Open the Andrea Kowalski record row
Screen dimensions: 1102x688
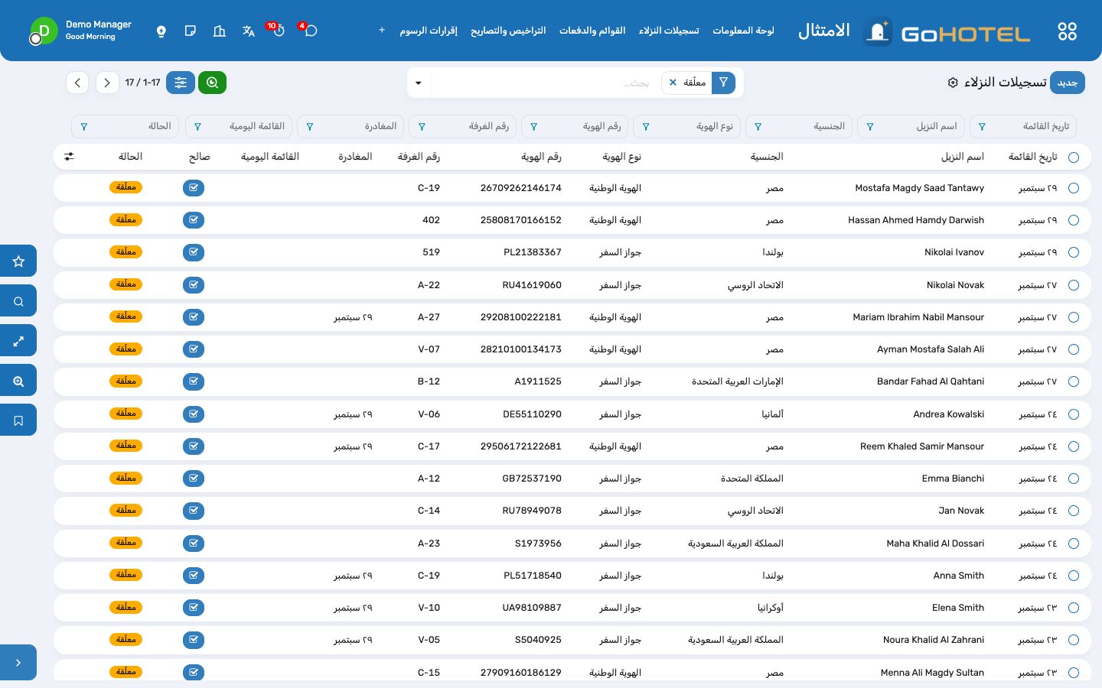point(572,414)
